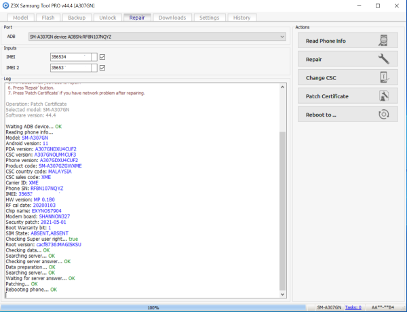Open the Downloads tab
The height and width of the screenshot is (312, 407).
(172, 18)
